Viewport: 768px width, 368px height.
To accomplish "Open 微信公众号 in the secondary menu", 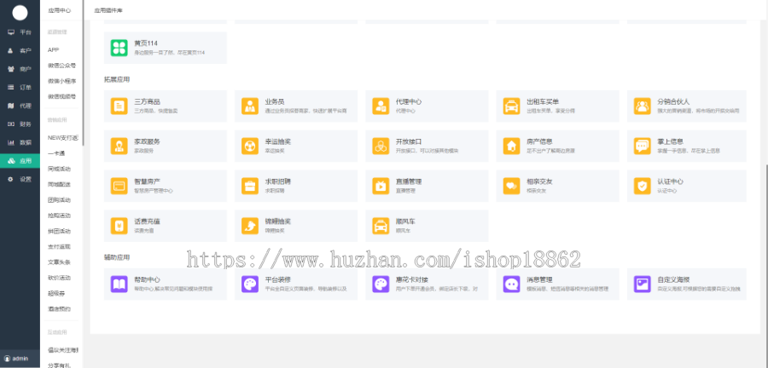I will click(x=61, y=66).
